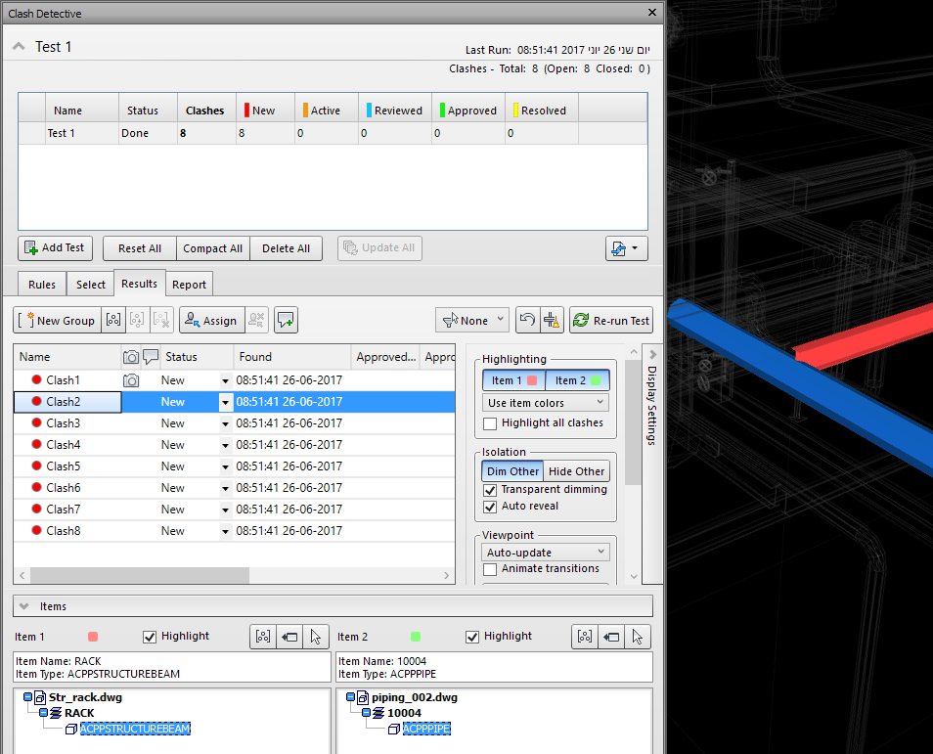Click Item 1 Group Clashes Involving Item icon
The height and width of the screenshot is (754, 933).
pos(263,637)
